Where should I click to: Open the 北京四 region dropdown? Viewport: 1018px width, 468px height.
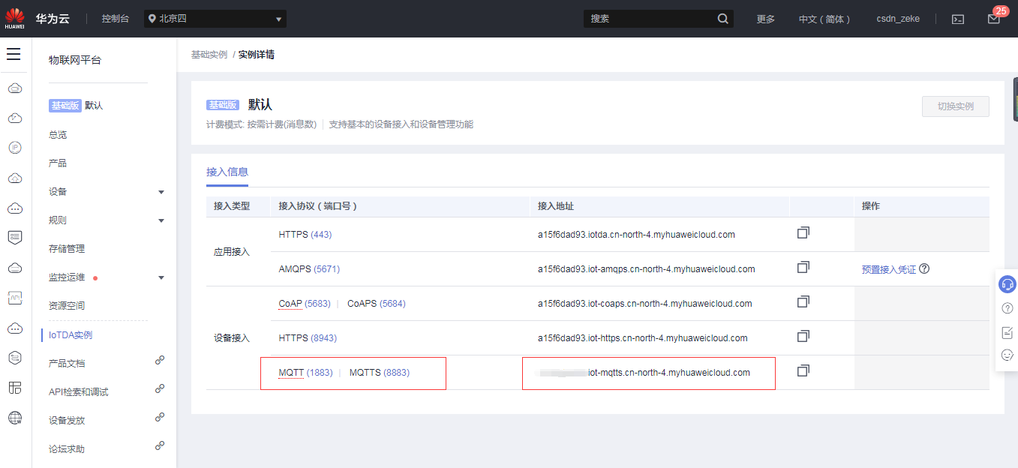[x=215, y=19]
